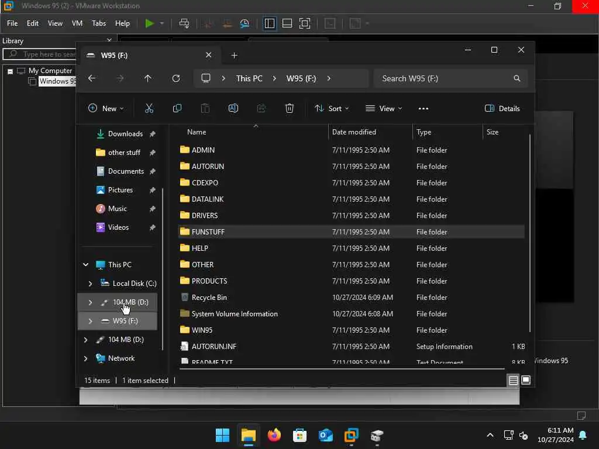This screenshot has height=449, width=599.
Task: Open the Sort dropdown menu
Action: 332,108
